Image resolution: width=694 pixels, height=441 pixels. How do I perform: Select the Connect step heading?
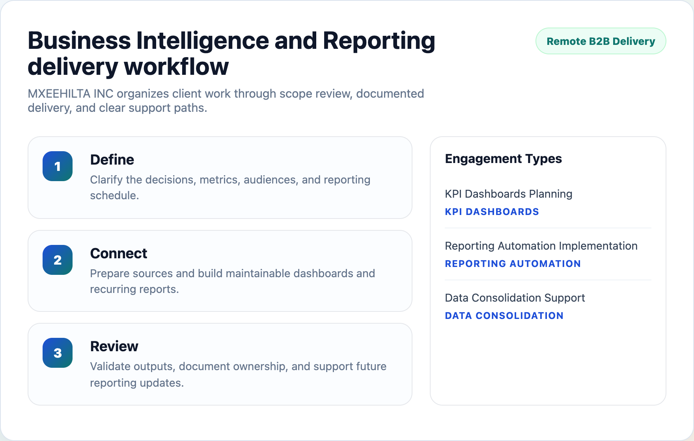tap(118, 254)
